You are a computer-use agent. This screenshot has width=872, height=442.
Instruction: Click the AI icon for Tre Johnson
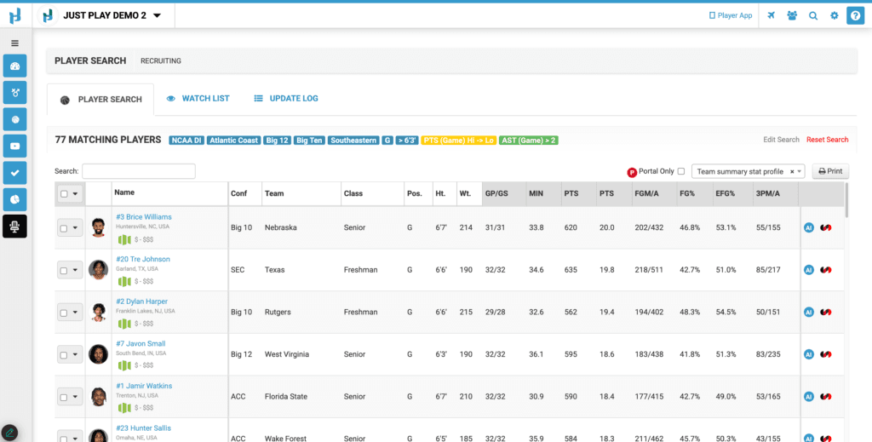tap(809, 270)
